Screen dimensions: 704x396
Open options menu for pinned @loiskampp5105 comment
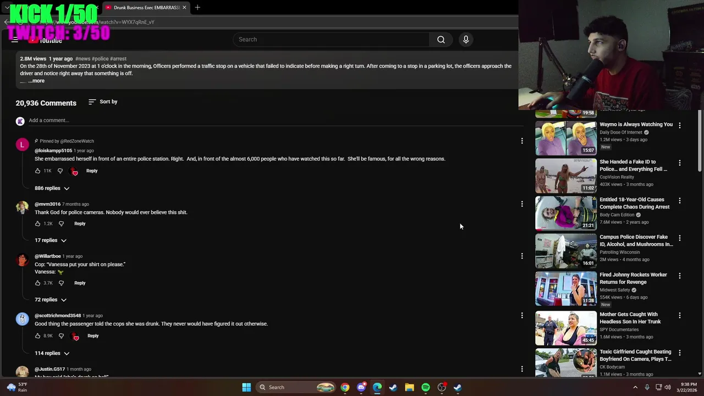[x=522, y=141]
